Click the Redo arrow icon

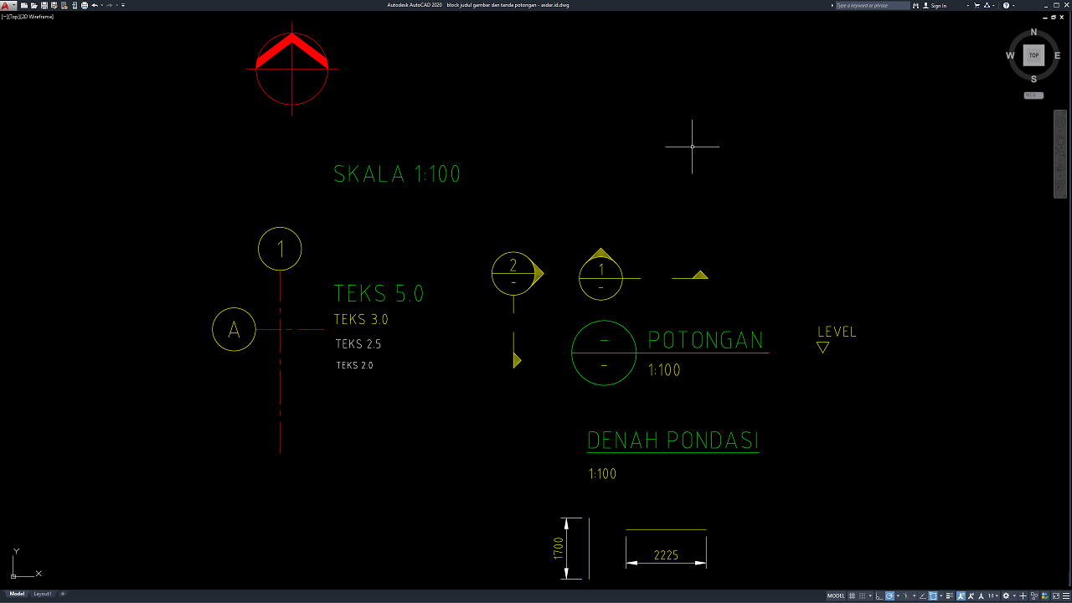tap(110, 5)
